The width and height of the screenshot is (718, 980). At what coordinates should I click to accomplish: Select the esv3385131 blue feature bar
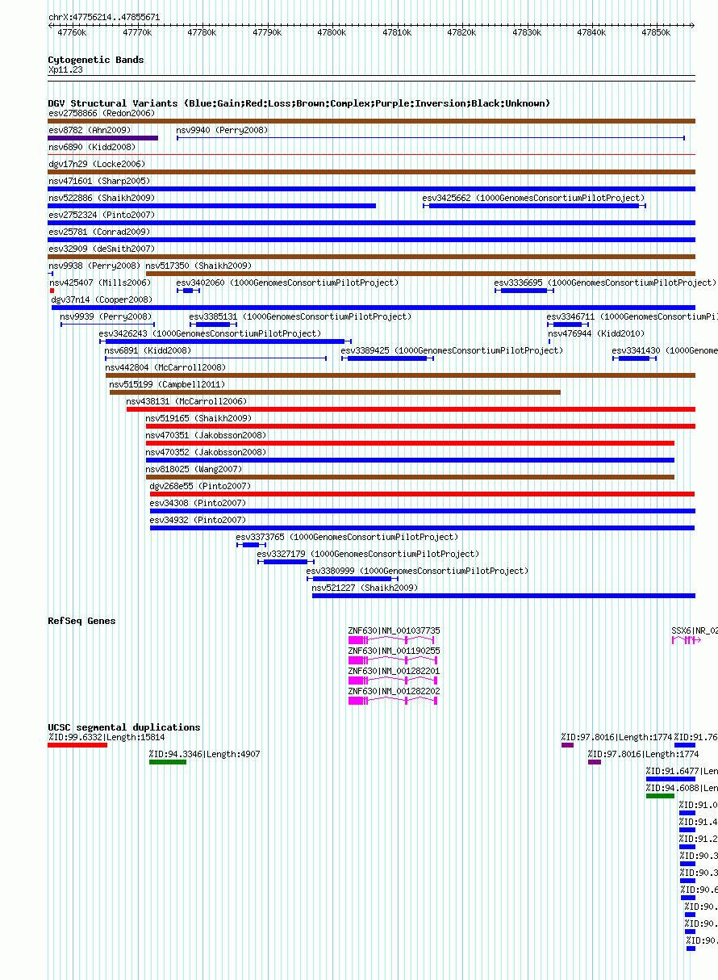[213, 325]
